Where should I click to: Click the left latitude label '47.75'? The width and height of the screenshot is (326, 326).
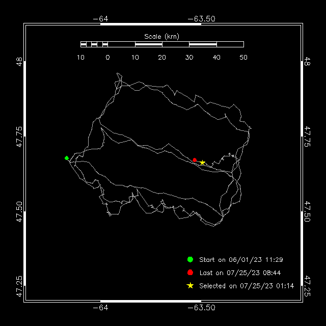pyautogui.click(x=19, y=137)
